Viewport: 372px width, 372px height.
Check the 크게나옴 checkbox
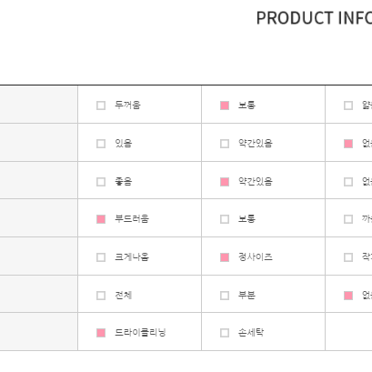[101, 257]
